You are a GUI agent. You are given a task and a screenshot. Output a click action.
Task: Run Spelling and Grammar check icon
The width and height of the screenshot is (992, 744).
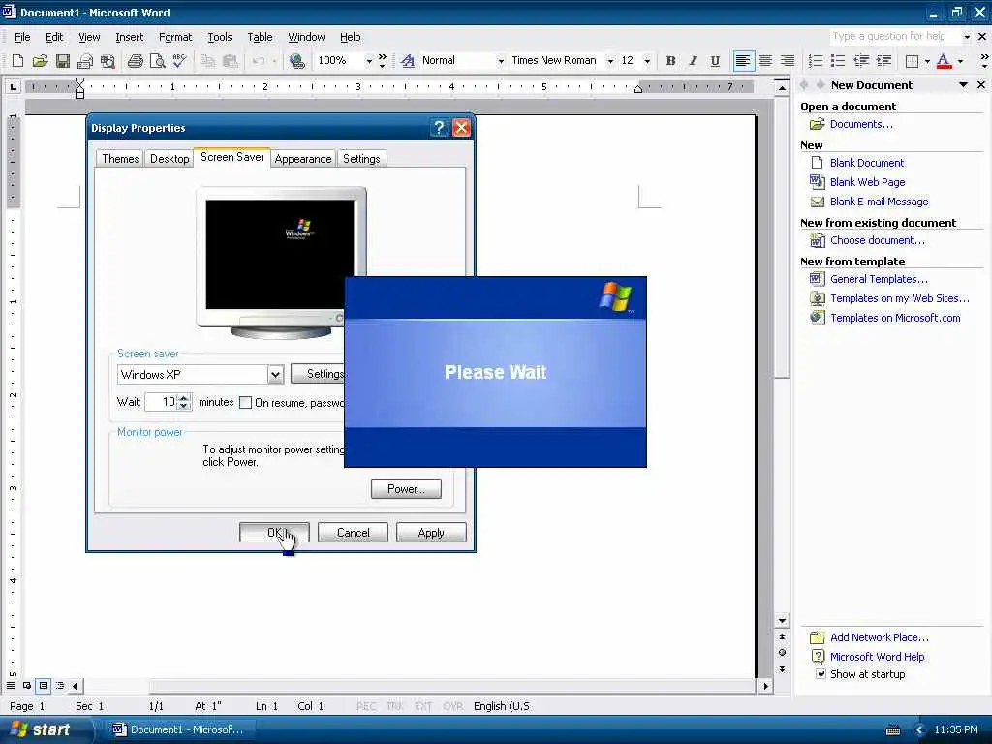[179, 61]
